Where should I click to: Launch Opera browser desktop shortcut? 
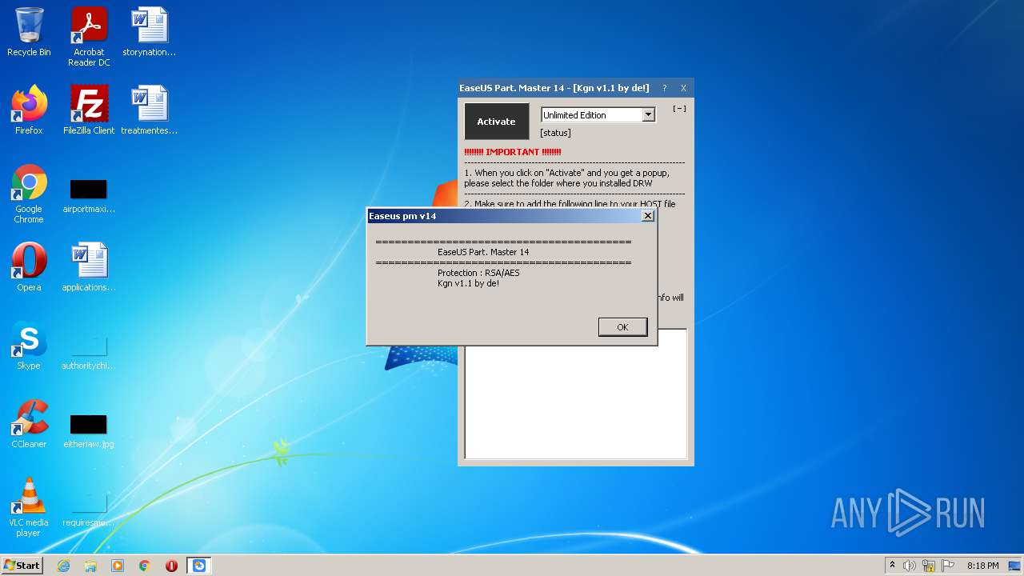pos(29,267)
